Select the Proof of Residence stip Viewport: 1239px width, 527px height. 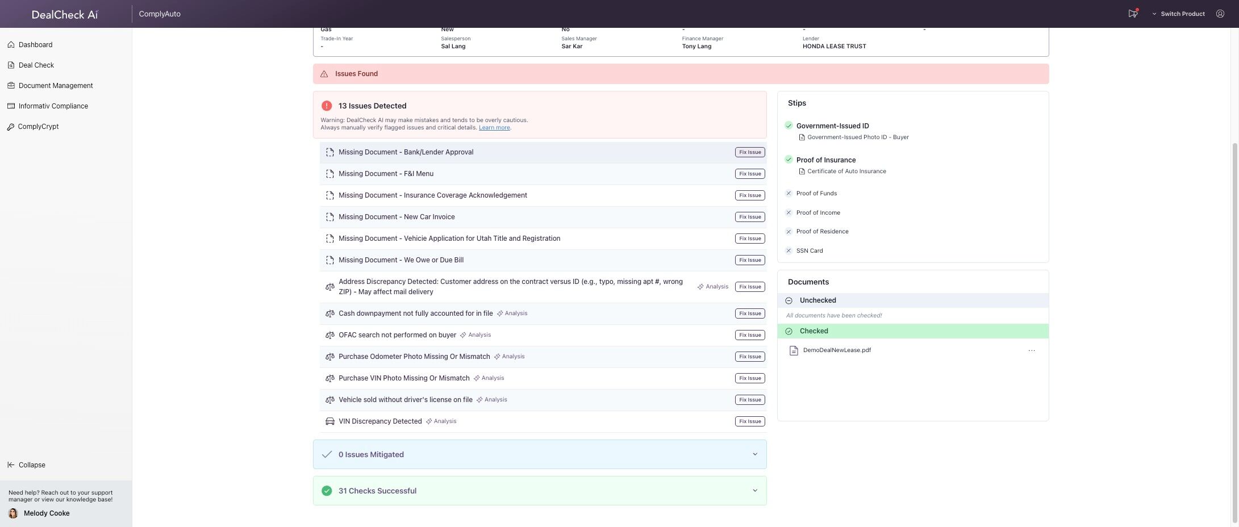pyautogui.click(x=822, y=232)
